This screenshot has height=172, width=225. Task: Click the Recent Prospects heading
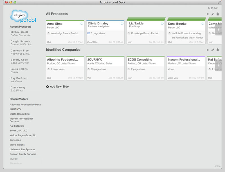tap(21, 27)
